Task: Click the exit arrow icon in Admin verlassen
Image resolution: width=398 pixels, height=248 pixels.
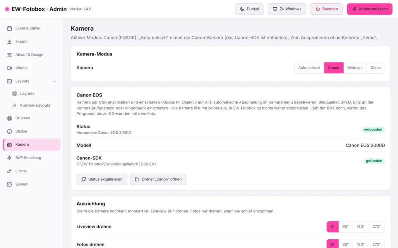Action: [x=354, y=9]
